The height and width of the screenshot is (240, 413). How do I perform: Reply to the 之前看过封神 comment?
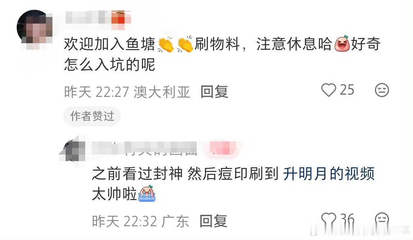[x=213, y=221]
